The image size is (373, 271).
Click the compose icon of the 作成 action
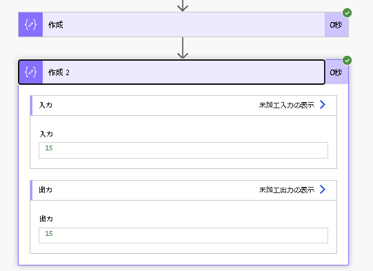tap(31, 25)
